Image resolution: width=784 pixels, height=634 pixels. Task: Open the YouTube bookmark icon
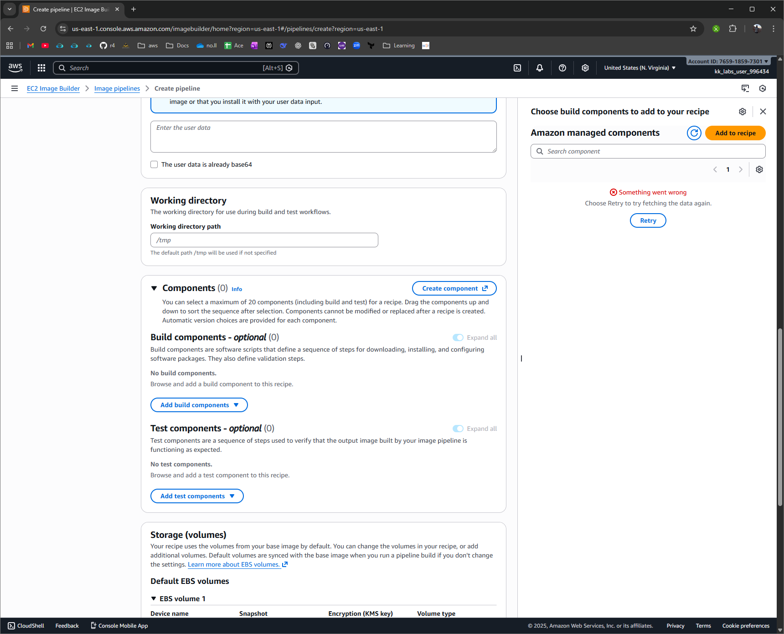pyautogui.click(x=45, y=46)
